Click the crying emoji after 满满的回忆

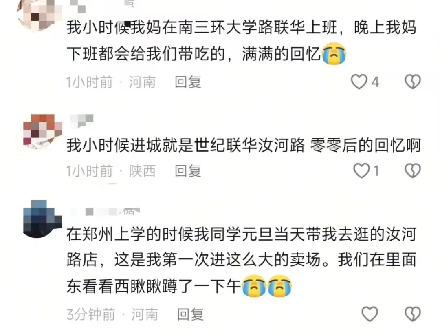click(x=334, y=54)
